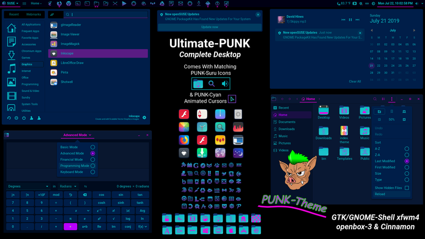
Task: Click the application menu search field
Action: pos(106,14)
